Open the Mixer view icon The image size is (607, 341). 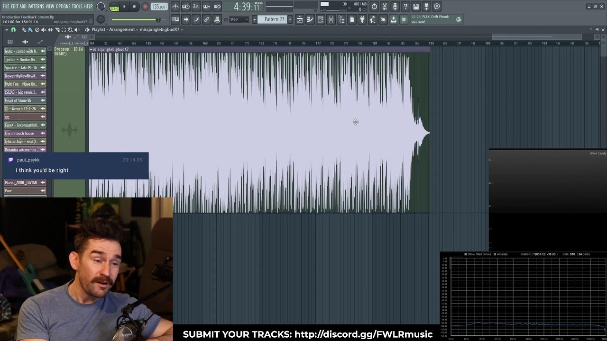click(x=331, y=19)
